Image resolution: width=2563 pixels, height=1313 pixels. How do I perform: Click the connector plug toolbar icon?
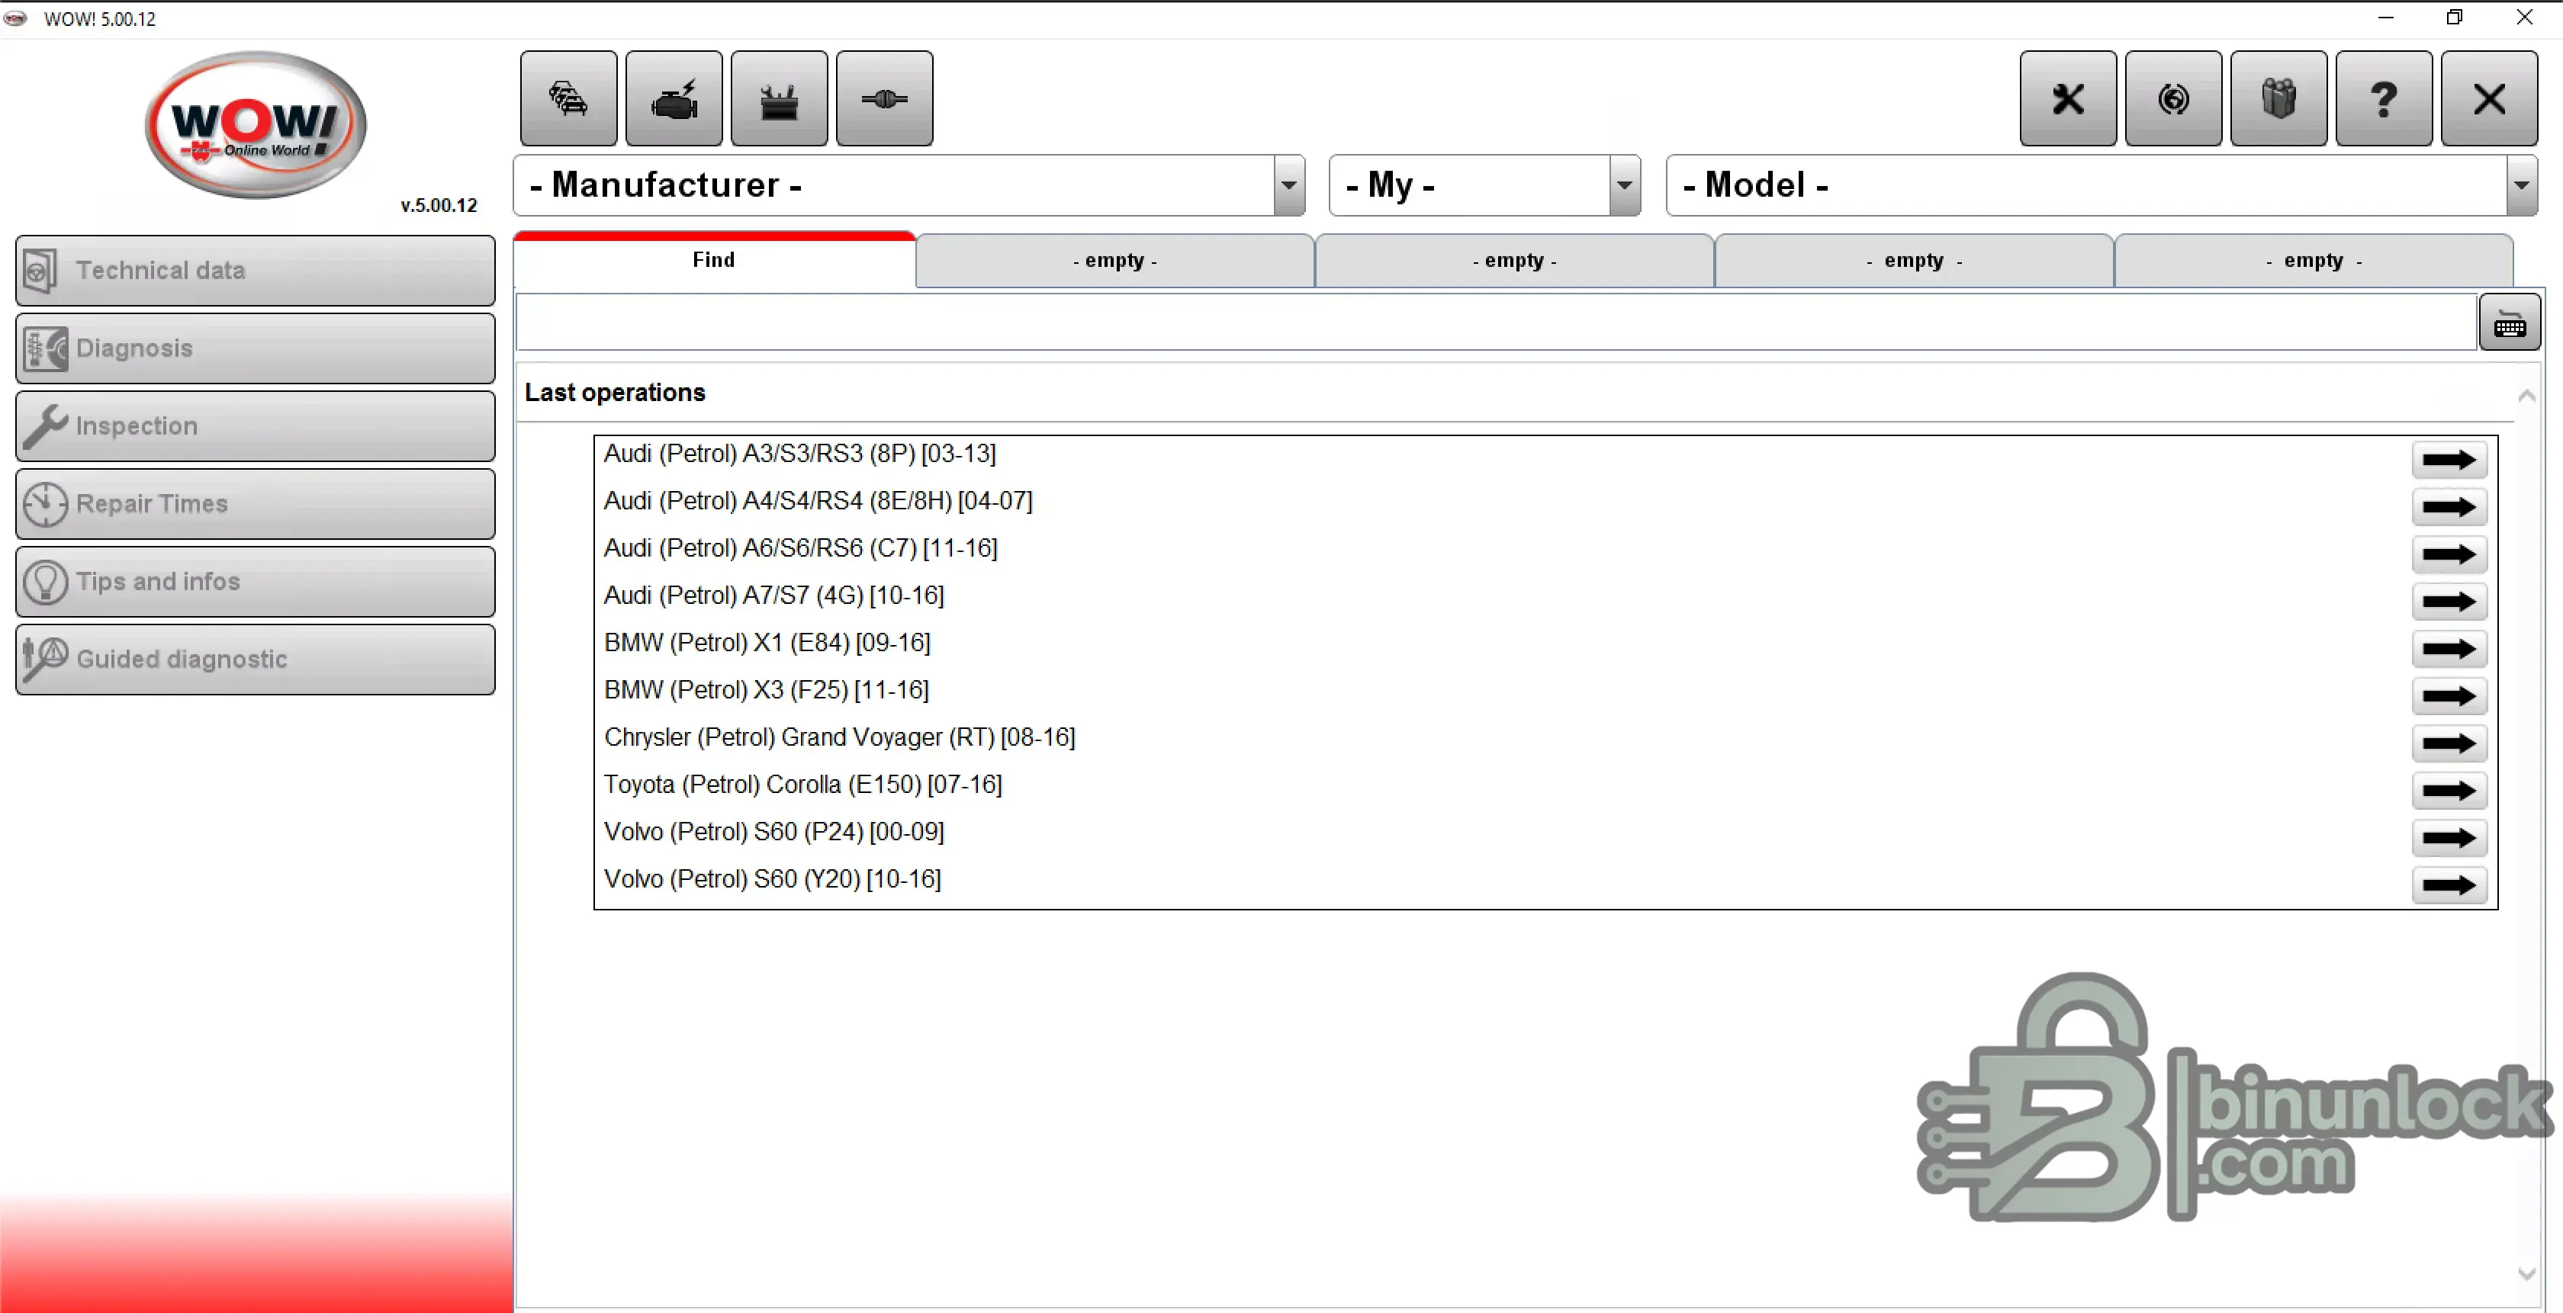tap(885, 98)
